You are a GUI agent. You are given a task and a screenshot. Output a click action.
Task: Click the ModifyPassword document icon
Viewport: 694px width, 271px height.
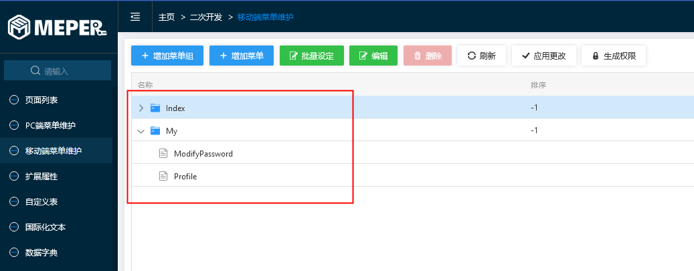(x=163, y=154)
